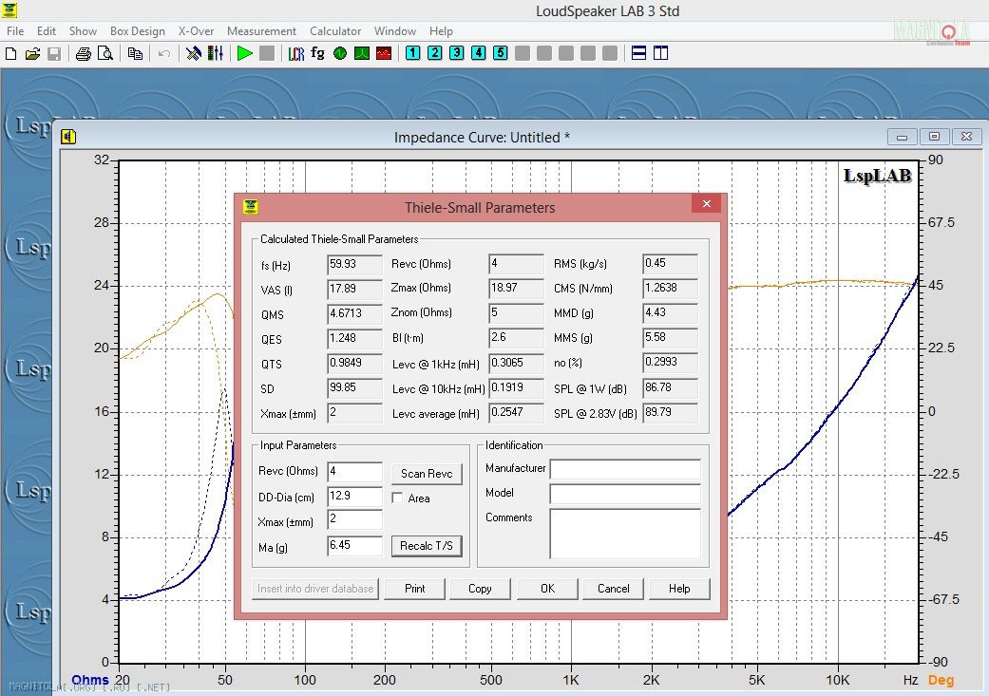Image resolution: width=989 pixels, height=696 pixels.
Task: Tile windows horizontally via toolbar icon
Action: tap(639, 53)
